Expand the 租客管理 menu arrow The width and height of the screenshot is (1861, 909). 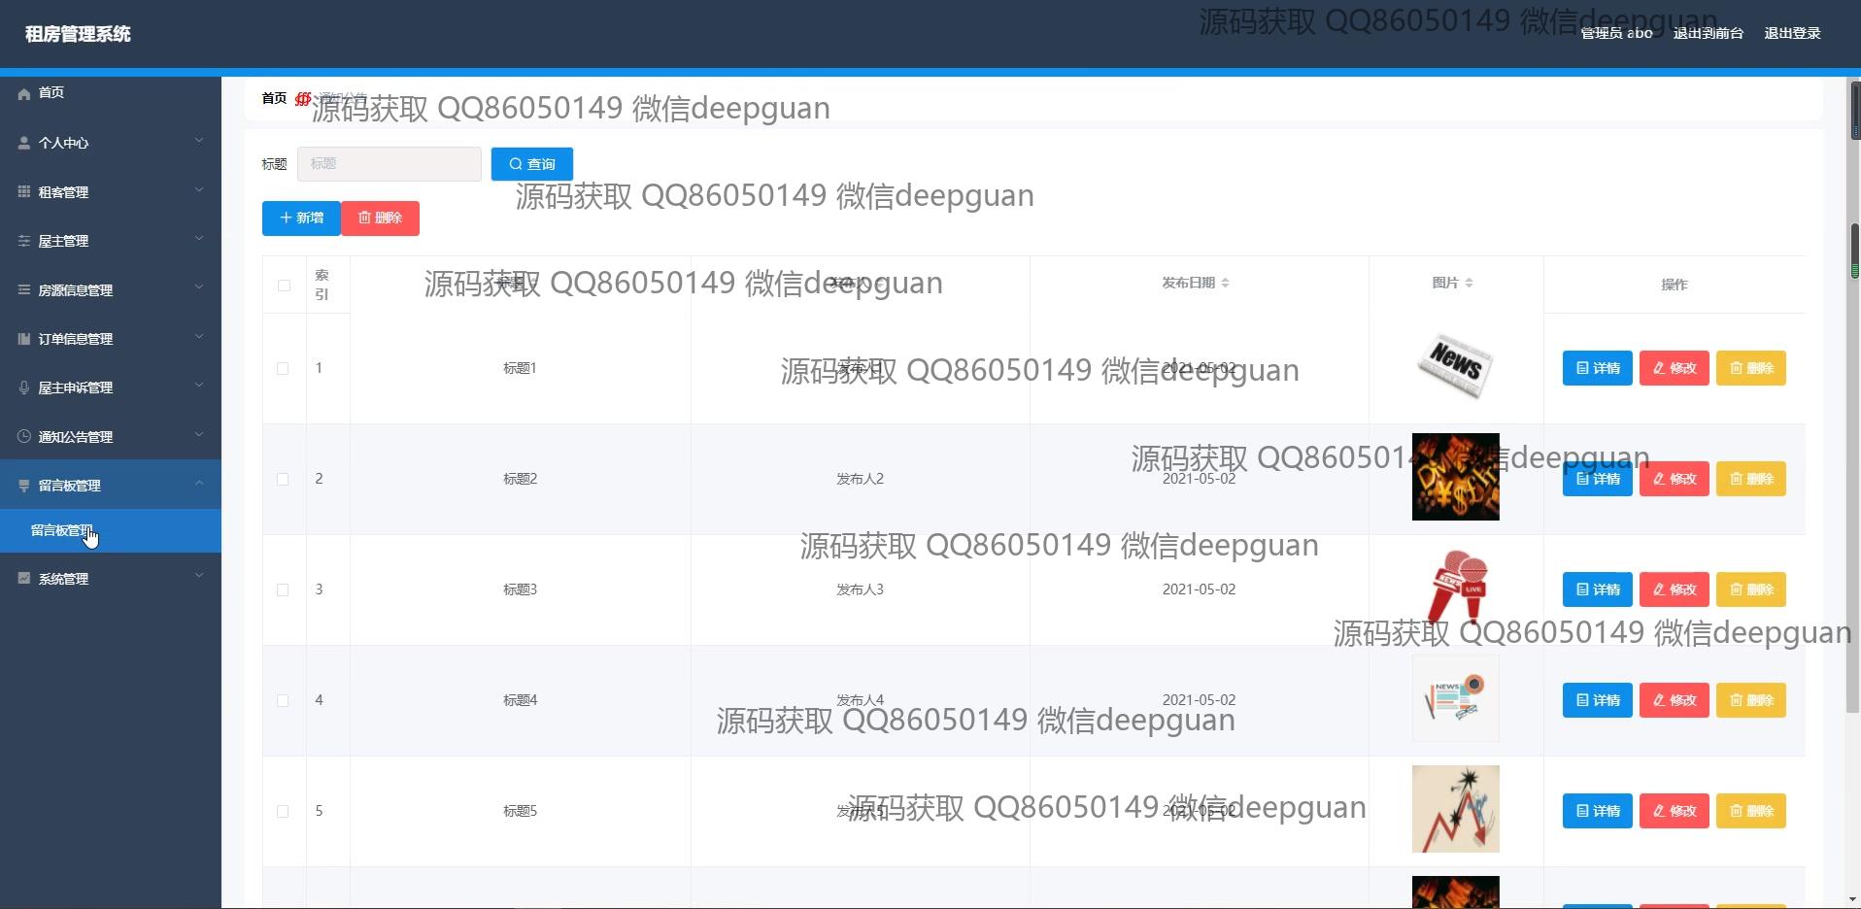point(199,190)
